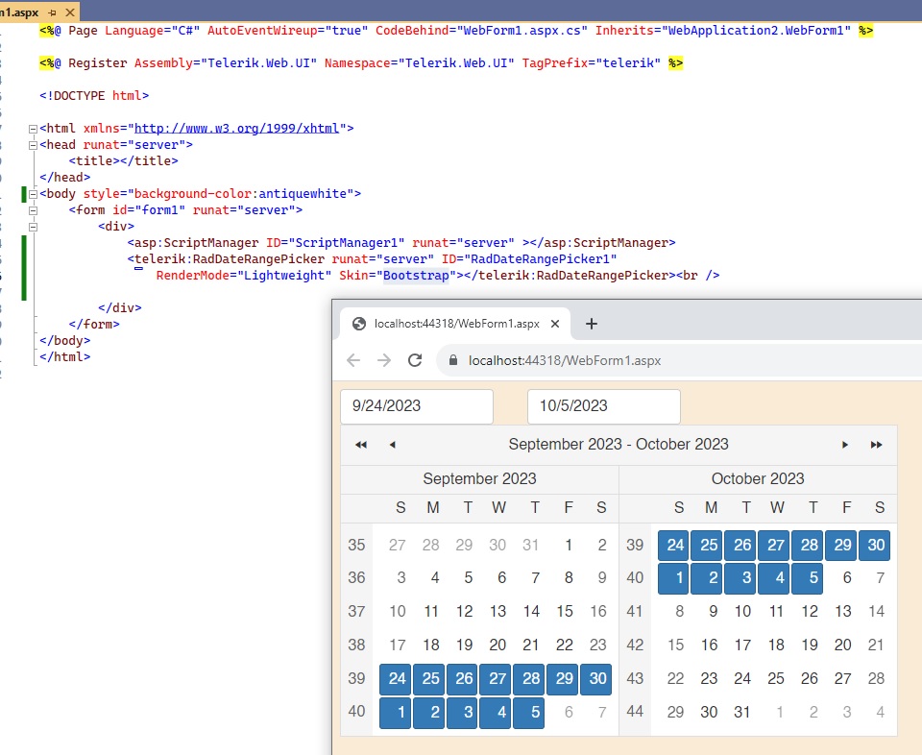
Task: Click the lock icon in address bar
Action: (452, 360)
